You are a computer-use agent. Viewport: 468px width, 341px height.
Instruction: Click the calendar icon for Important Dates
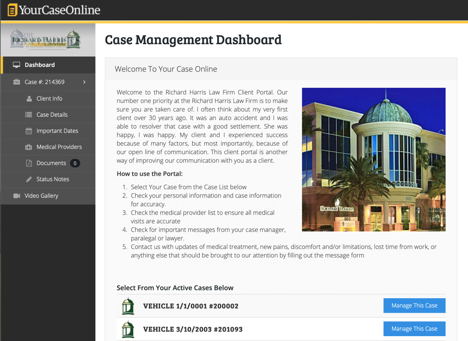29,131
